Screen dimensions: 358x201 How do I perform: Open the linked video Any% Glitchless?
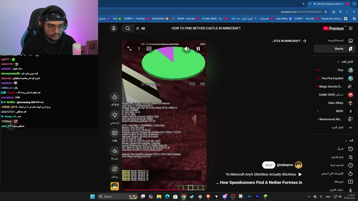click(x=264, y=174)
